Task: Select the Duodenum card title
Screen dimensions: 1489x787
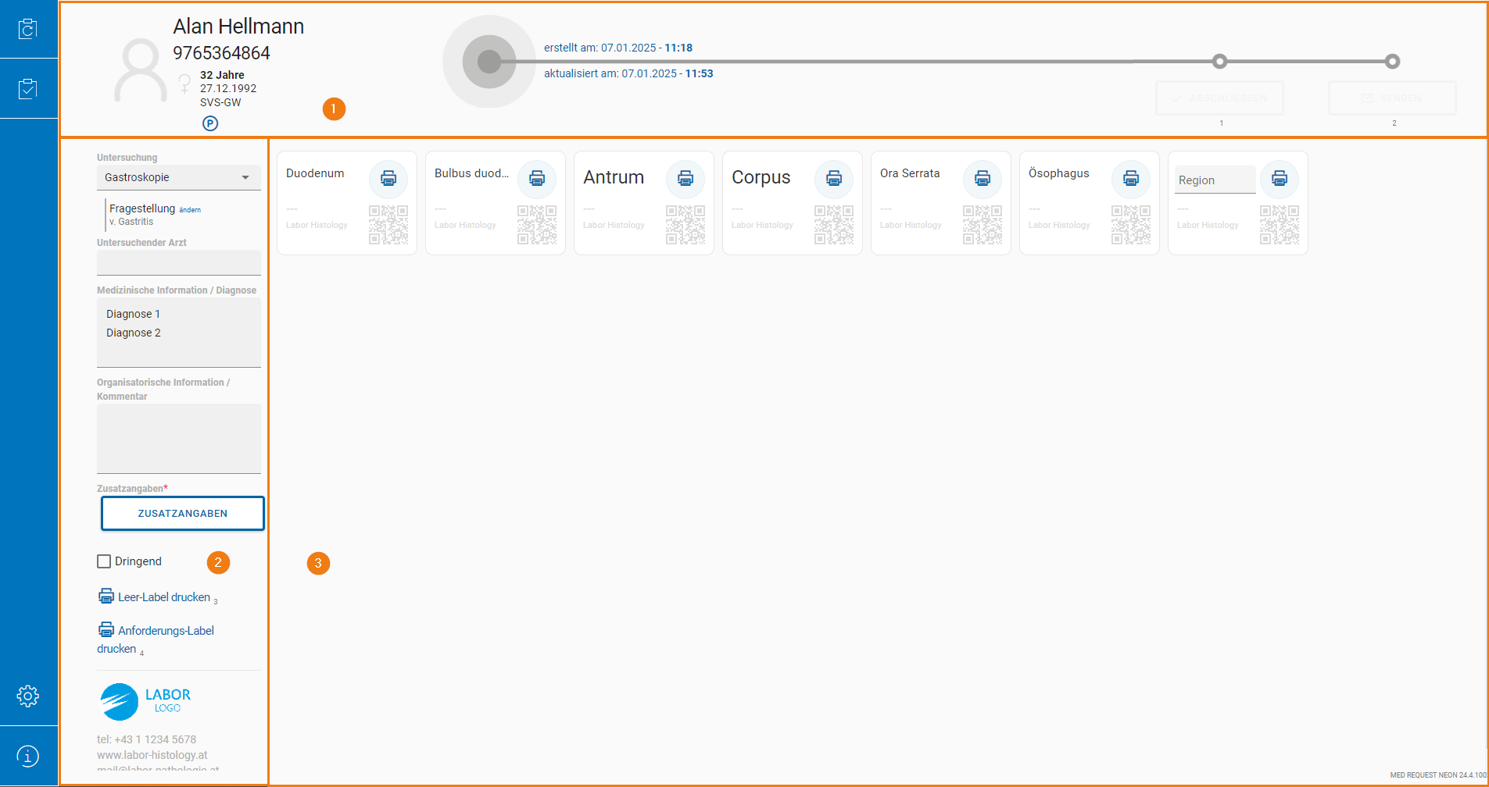Action: (x=315, y=173)
